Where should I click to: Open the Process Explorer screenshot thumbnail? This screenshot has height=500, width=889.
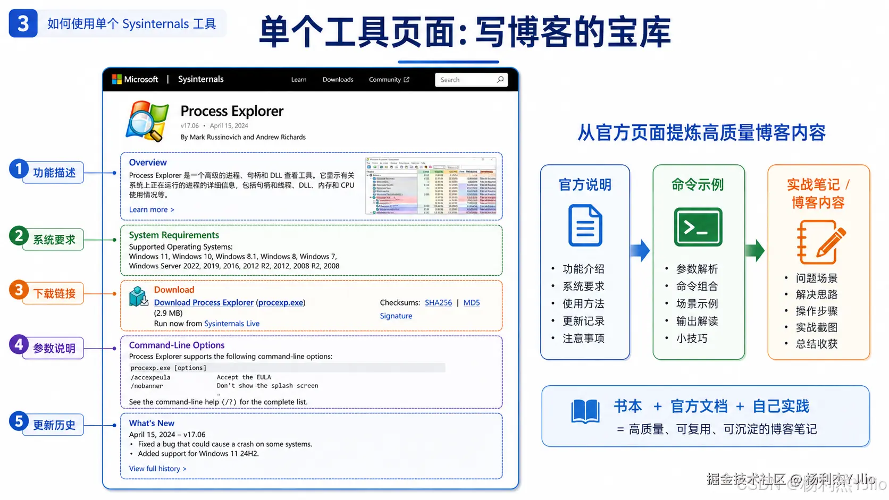(431, 185)
